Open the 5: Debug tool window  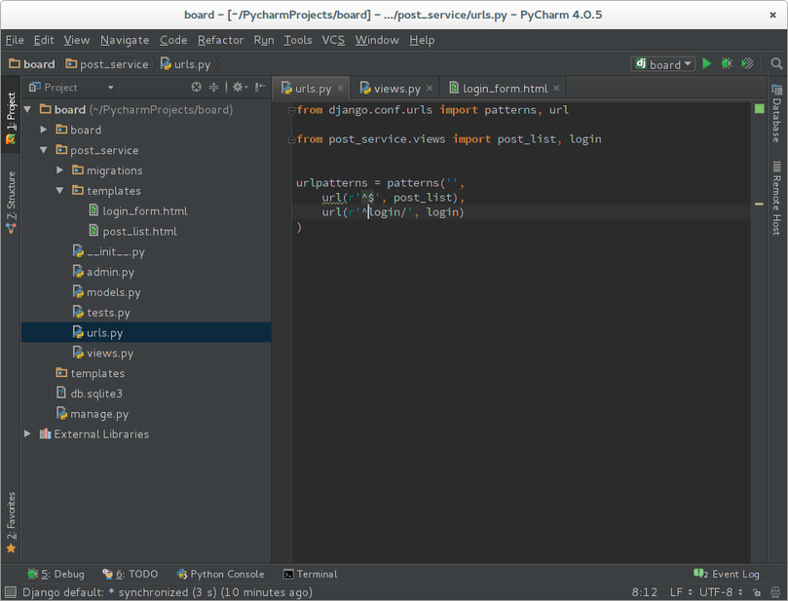tap(56, 574)
